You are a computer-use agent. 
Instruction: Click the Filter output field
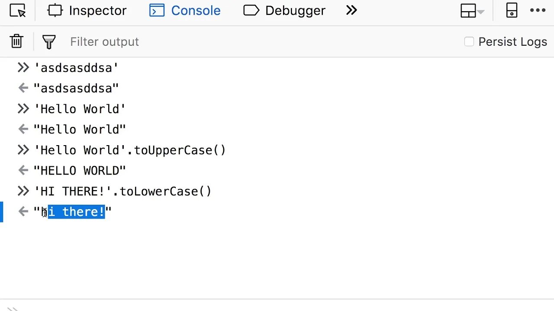(173, 42)
